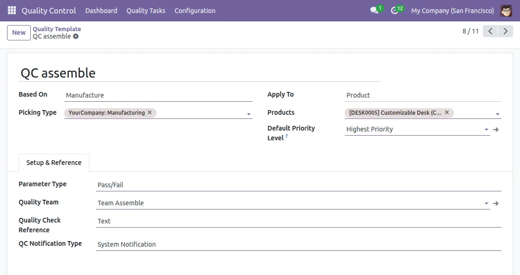Open the Quality Tasks menu
The image size is (520, 275).
[146, 10]
